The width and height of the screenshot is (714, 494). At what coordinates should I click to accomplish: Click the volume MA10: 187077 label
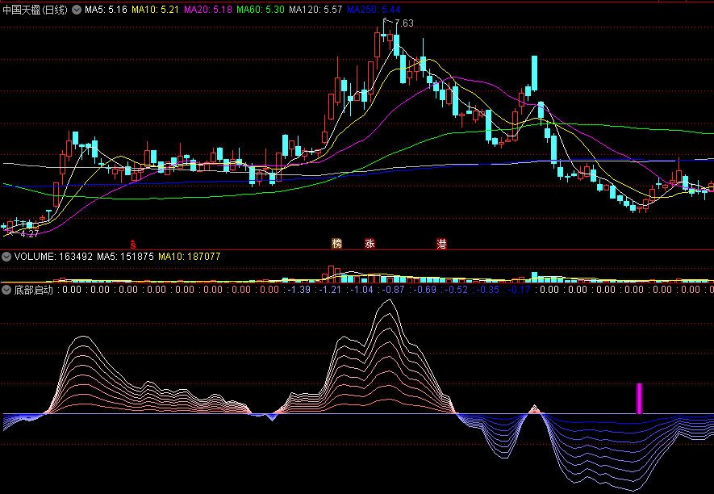(x=189, y=257)
